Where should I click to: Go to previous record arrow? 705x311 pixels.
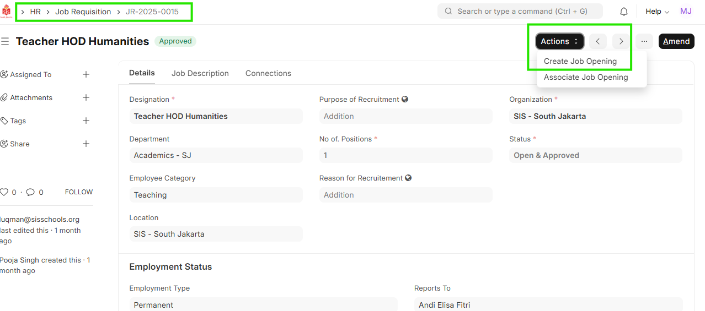pos(598,41)
